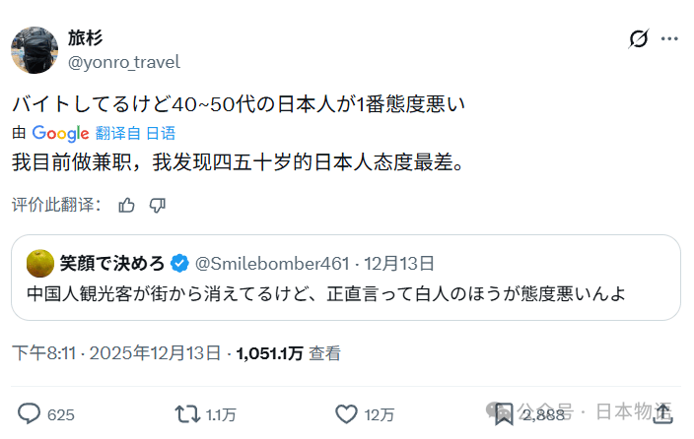Like the tweet with heart icon
Viewport: 694px width, 439px height.
pos(344,413)
